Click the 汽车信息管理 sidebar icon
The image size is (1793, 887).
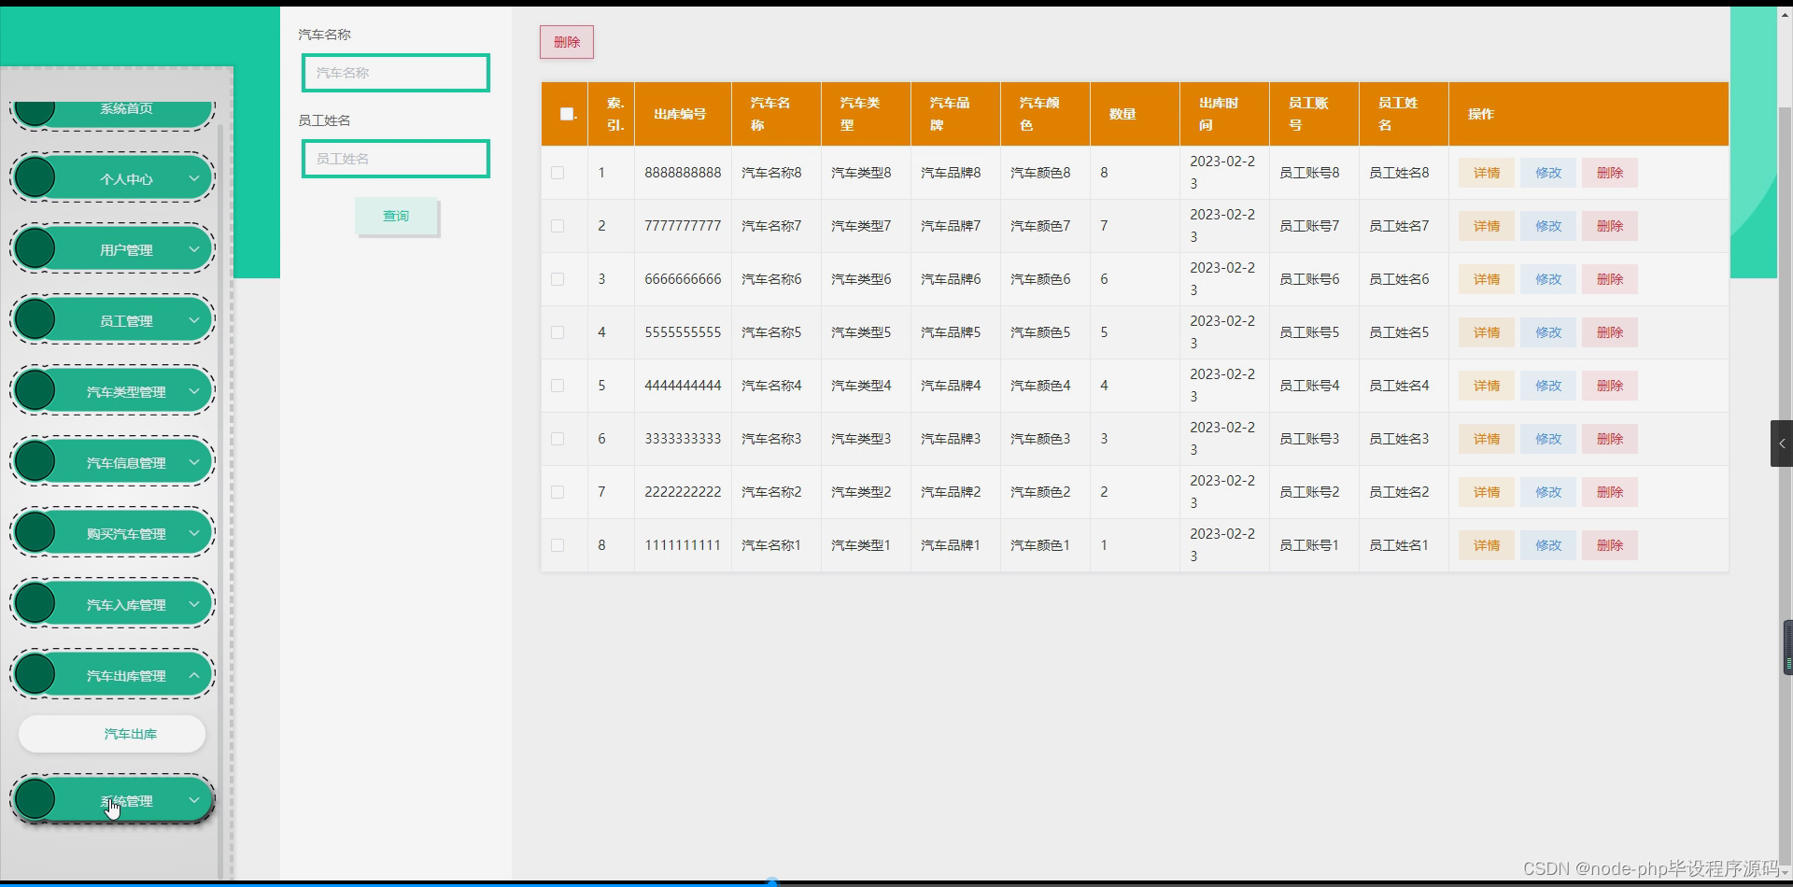click(35, 460)
